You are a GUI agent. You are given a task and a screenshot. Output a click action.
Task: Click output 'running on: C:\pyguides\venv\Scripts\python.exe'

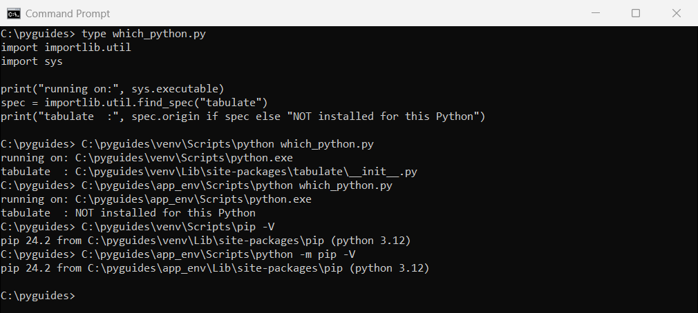[x=147, y=158]
